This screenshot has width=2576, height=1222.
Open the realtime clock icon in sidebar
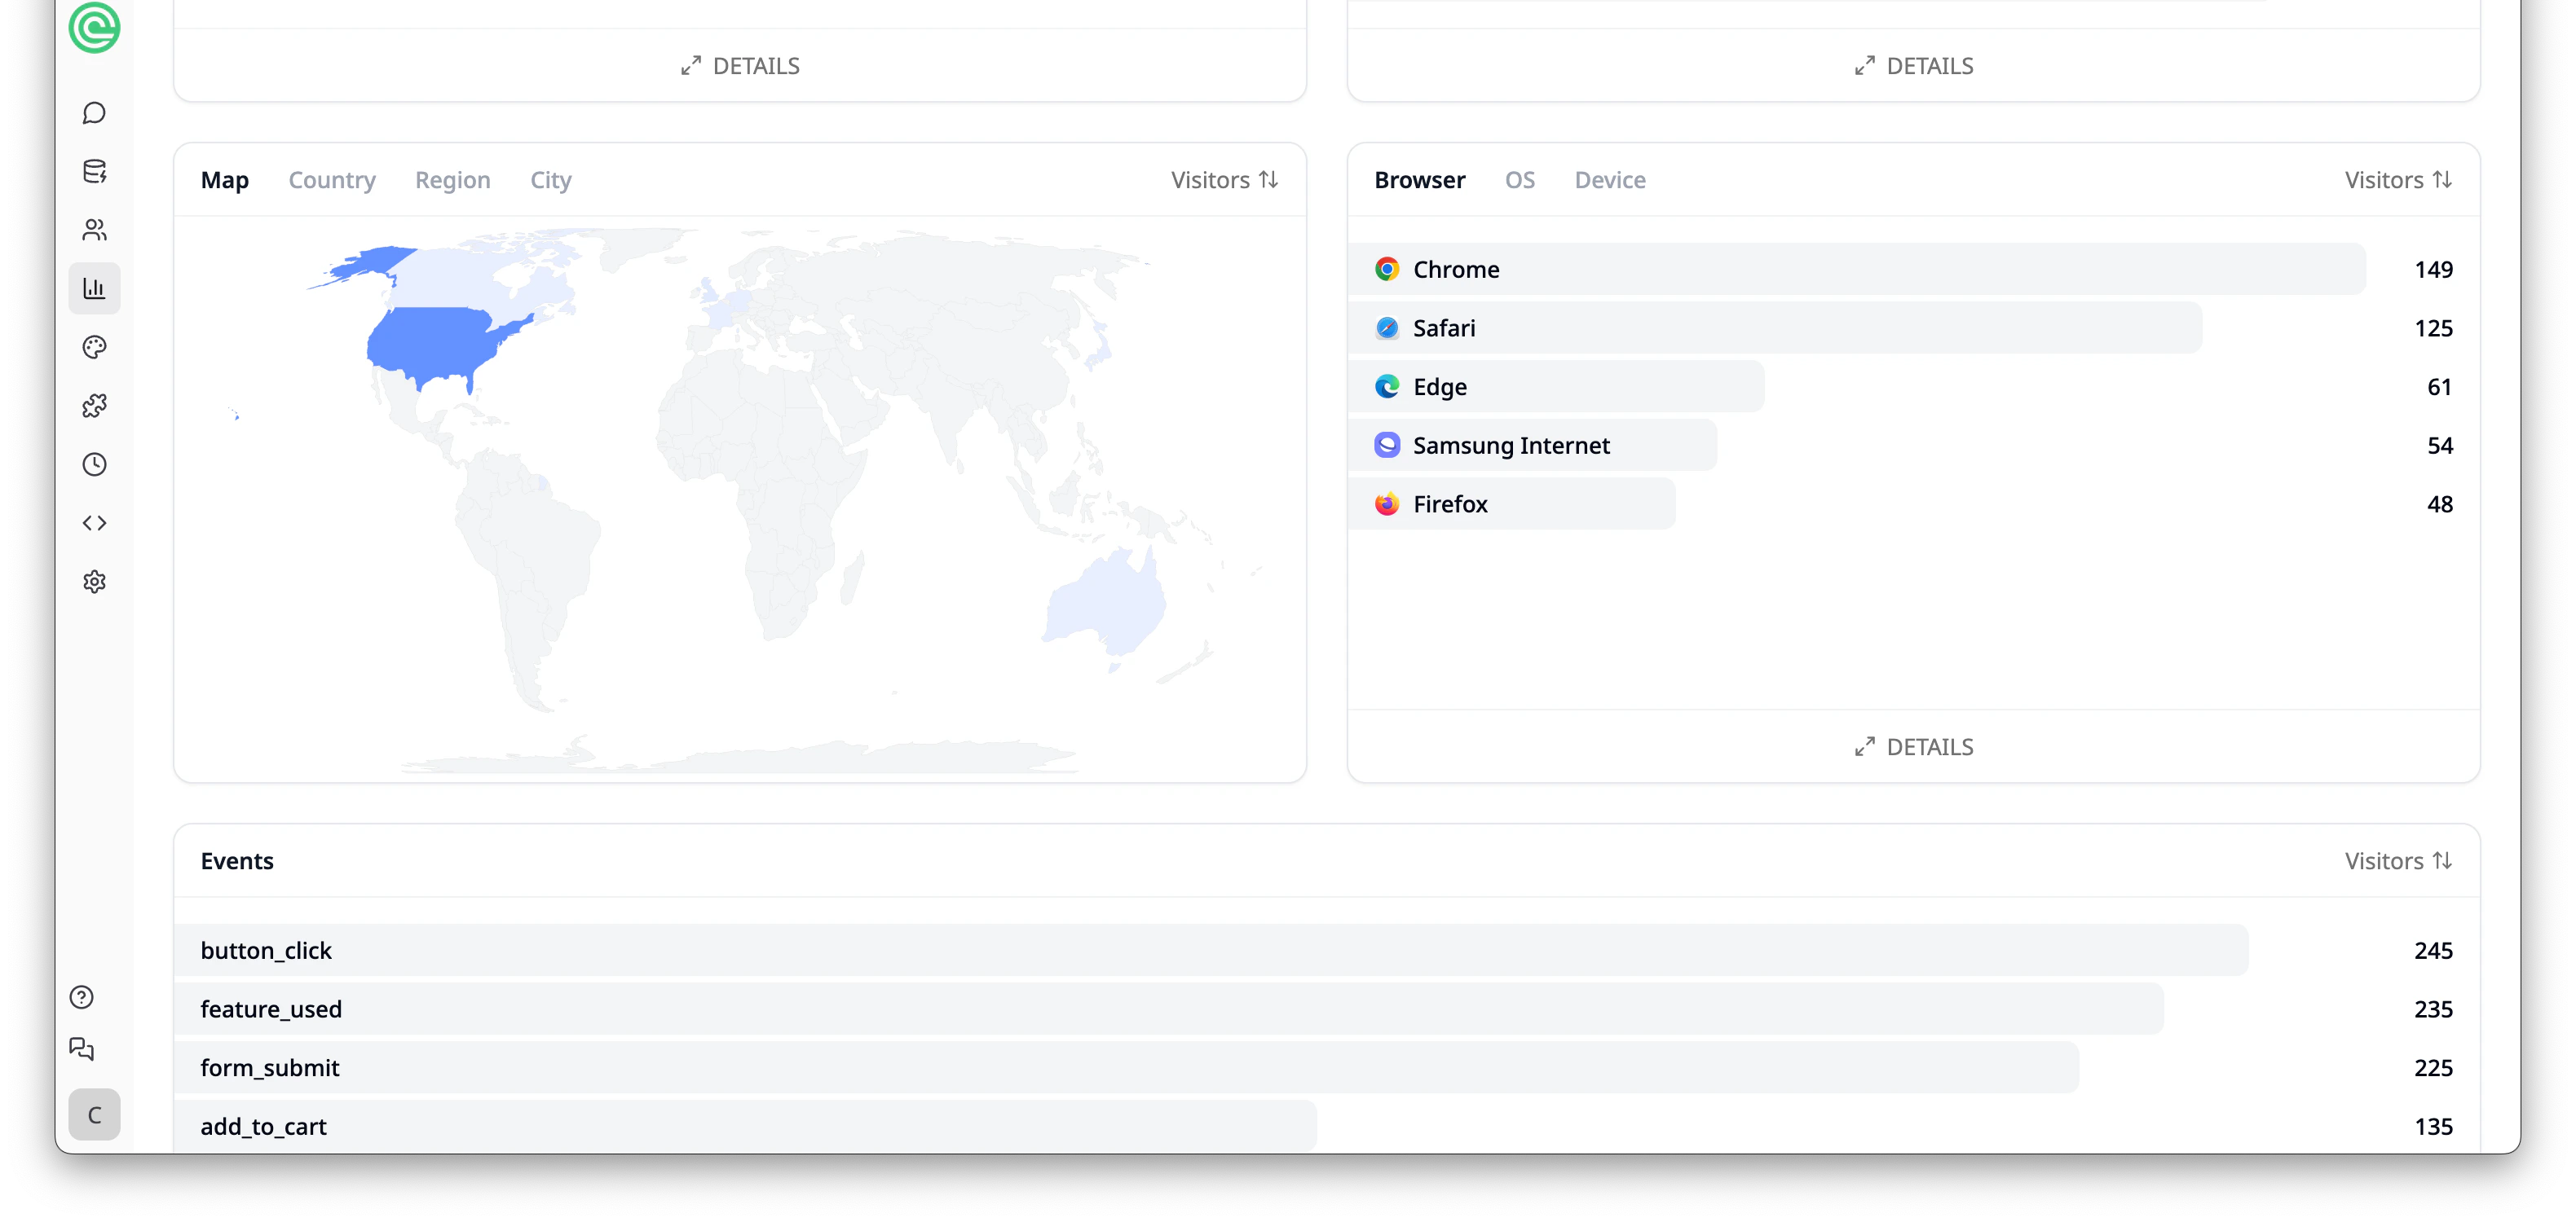click(x=94, y=464)
